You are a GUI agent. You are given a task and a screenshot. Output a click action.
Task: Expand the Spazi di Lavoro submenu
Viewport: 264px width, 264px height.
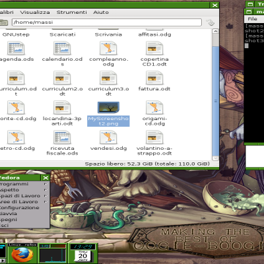[x=24, y=196]
